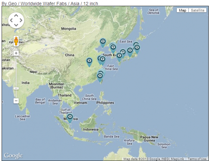The width and height of the screenshot is (209, 161).
Task: Click the fab marker on Kyushu, Japan
Action: [x=119, y=56]
